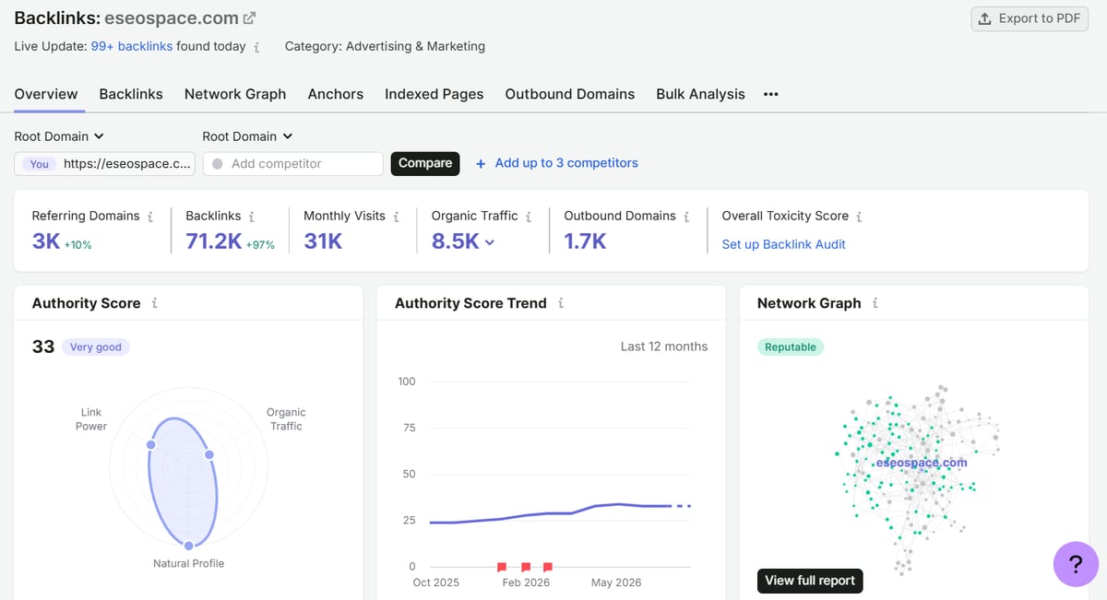Expand the 8.5K Organic Traffic dropdown

[x=490, y=242]
